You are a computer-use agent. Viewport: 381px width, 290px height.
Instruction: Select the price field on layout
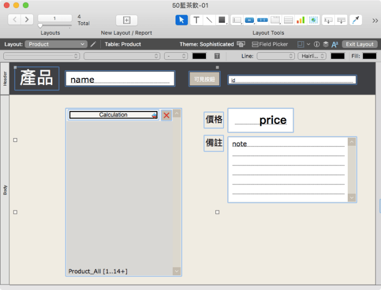tap(261, 120)
